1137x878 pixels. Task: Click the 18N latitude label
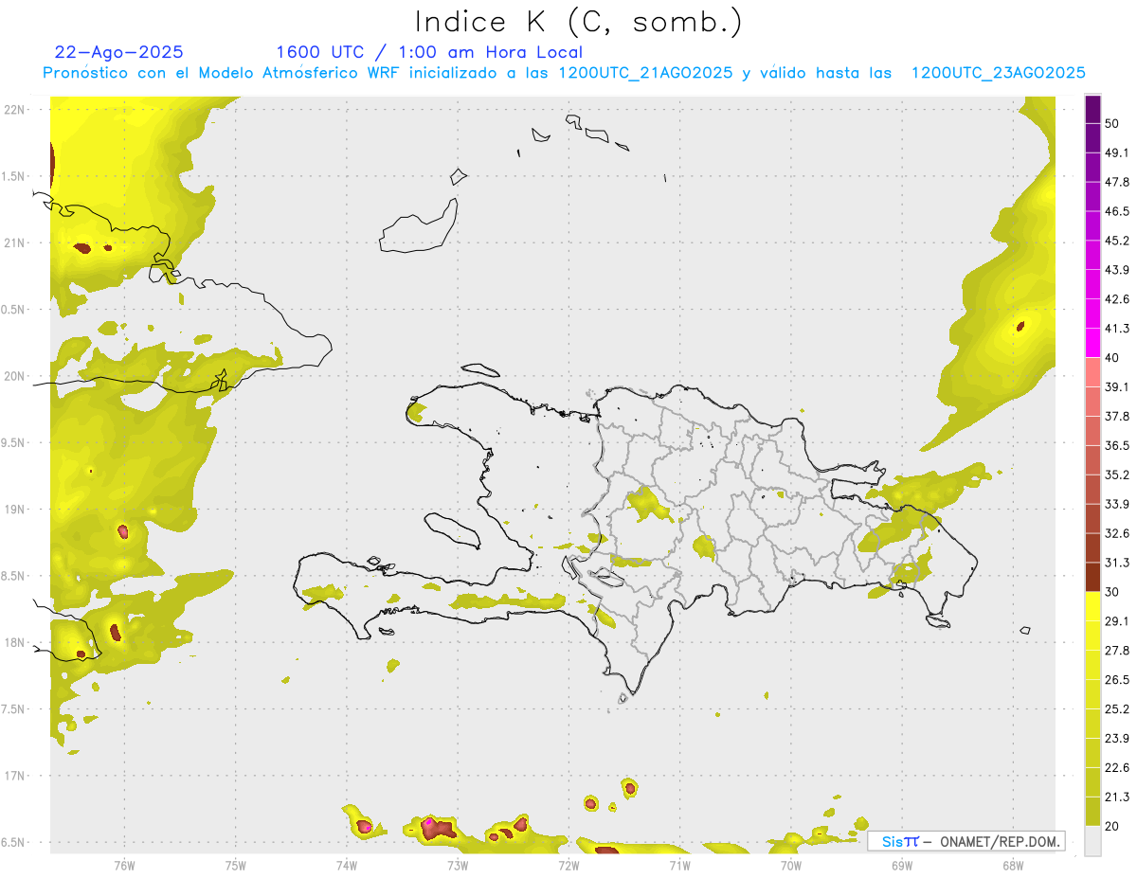(x=15, y=642)
